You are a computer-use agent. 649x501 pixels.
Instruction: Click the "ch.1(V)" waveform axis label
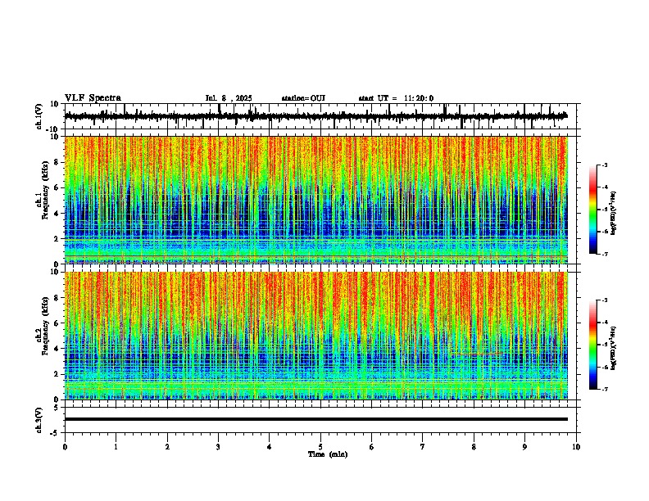tap(39, 116)
